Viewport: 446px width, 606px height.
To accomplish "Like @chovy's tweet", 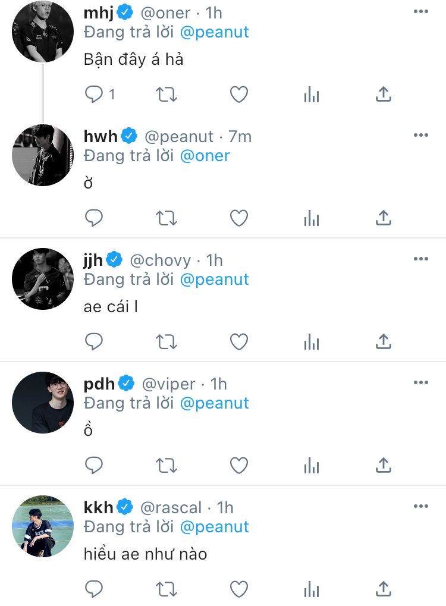I will 239,342.
